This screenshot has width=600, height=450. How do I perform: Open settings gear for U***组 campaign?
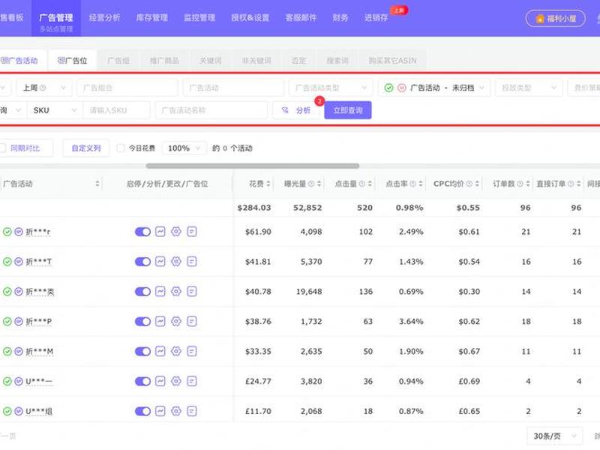coord(176,411)
